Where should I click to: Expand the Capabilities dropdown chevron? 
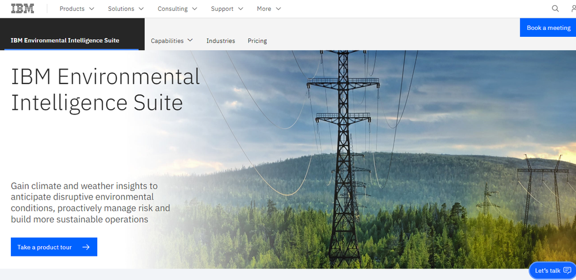click(190, 40)
